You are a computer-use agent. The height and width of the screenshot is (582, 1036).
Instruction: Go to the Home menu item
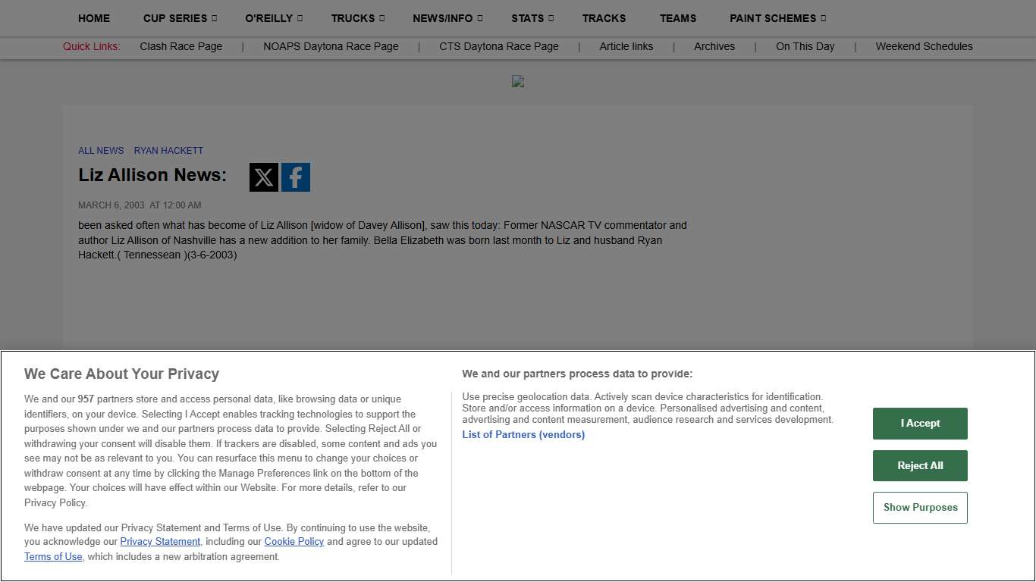point(94,18)
